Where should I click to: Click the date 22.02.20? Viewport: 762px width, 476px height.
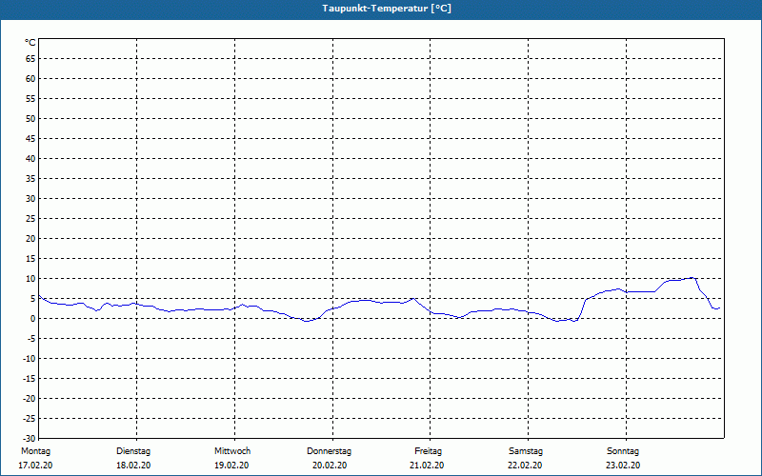525,466
